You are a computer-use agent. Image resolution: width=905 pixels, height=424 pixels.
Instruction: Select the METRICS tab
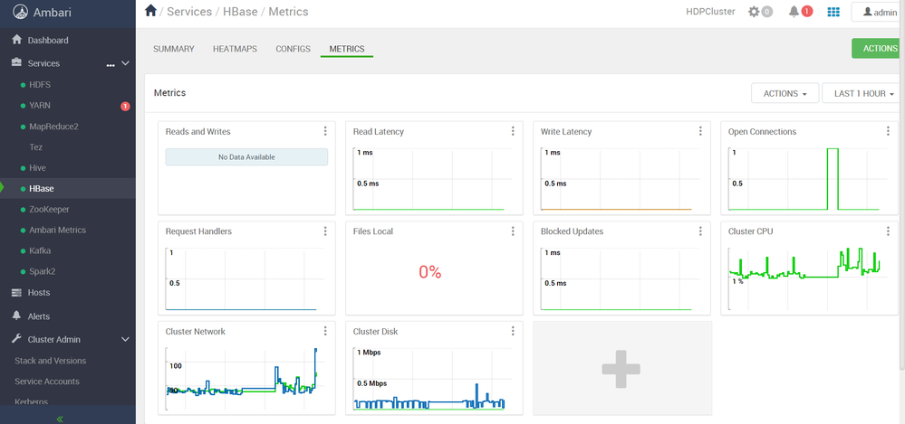pyautogui.click(x=347, y=49)
